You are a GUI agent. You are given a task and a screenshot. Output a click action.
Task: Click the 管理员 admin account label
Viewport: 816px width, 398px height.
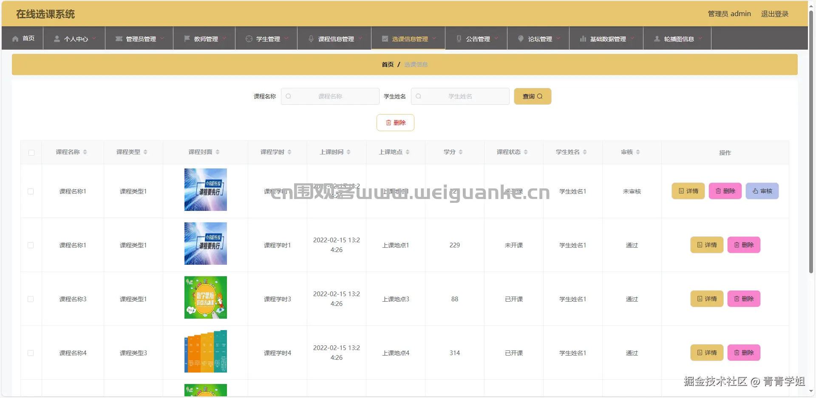pyautogui.click(x=729, y=14)
